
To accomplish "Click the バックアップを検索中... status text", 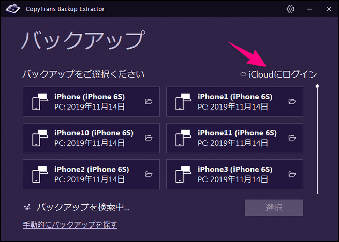I will [x=83, y=207].
